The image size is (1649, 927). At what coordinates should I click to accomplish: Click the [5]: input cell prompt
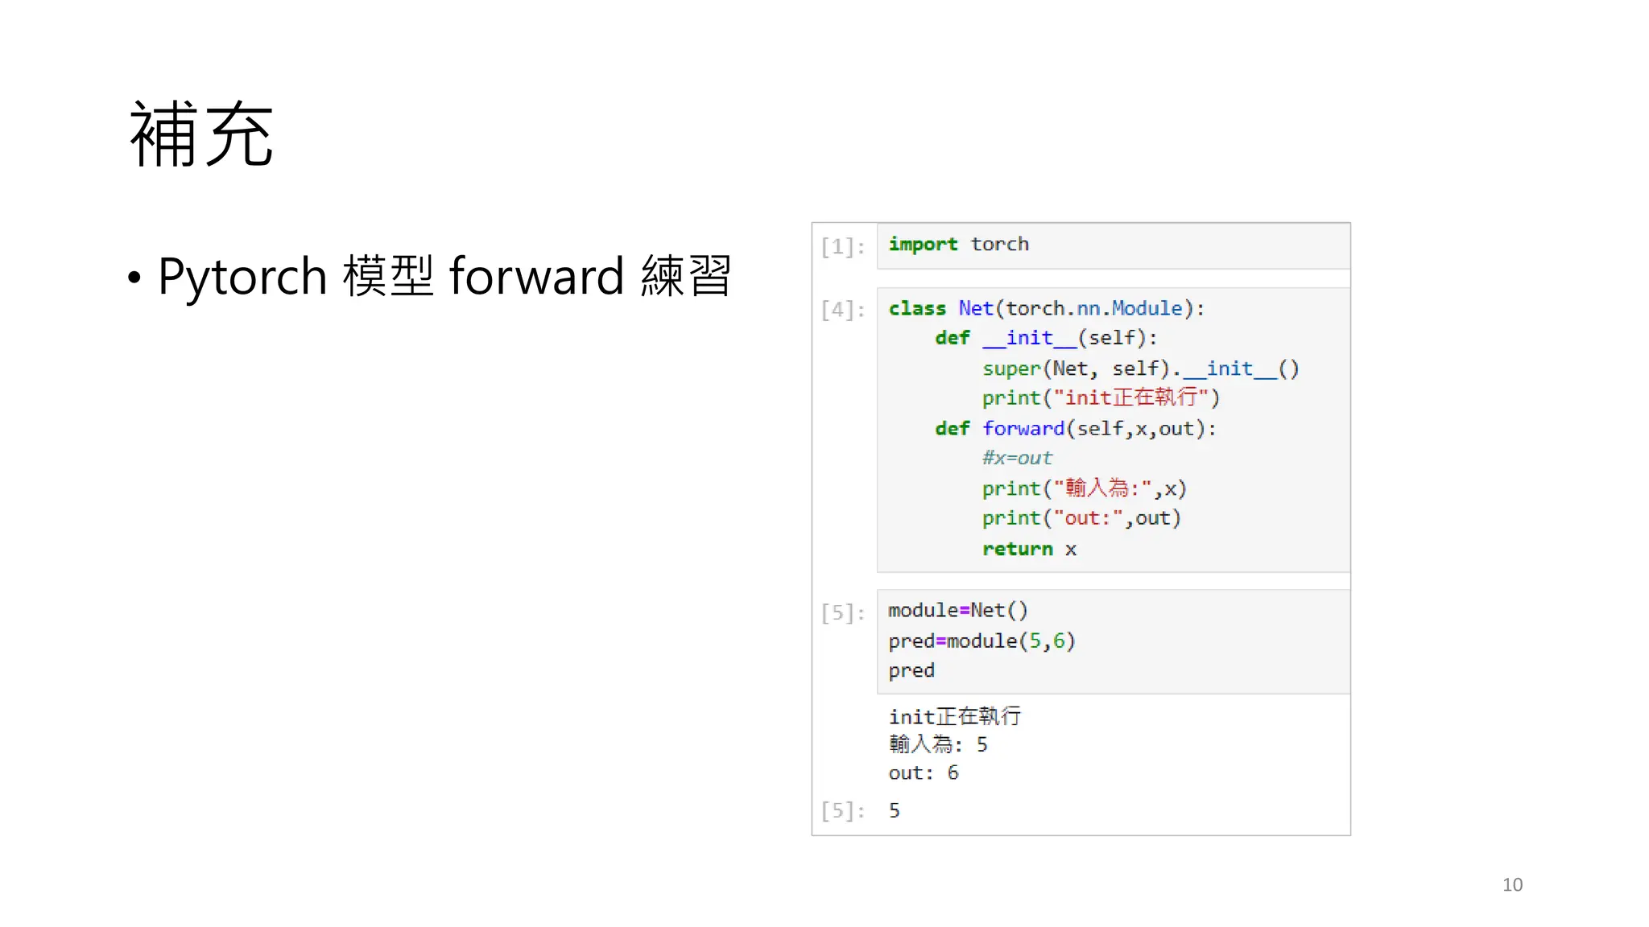pos(842,613)
